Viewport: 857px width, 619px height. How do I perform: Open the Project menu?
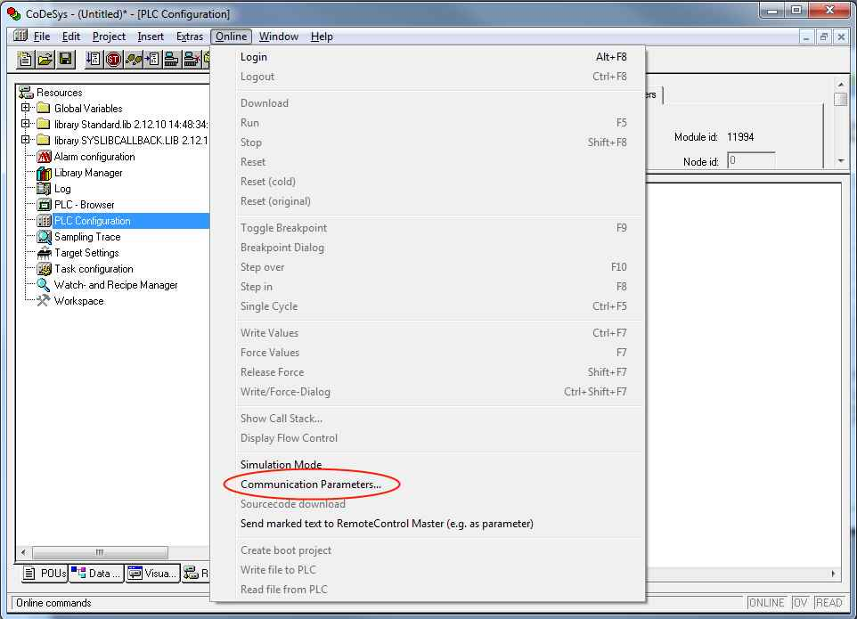click(x=109, y=36)
